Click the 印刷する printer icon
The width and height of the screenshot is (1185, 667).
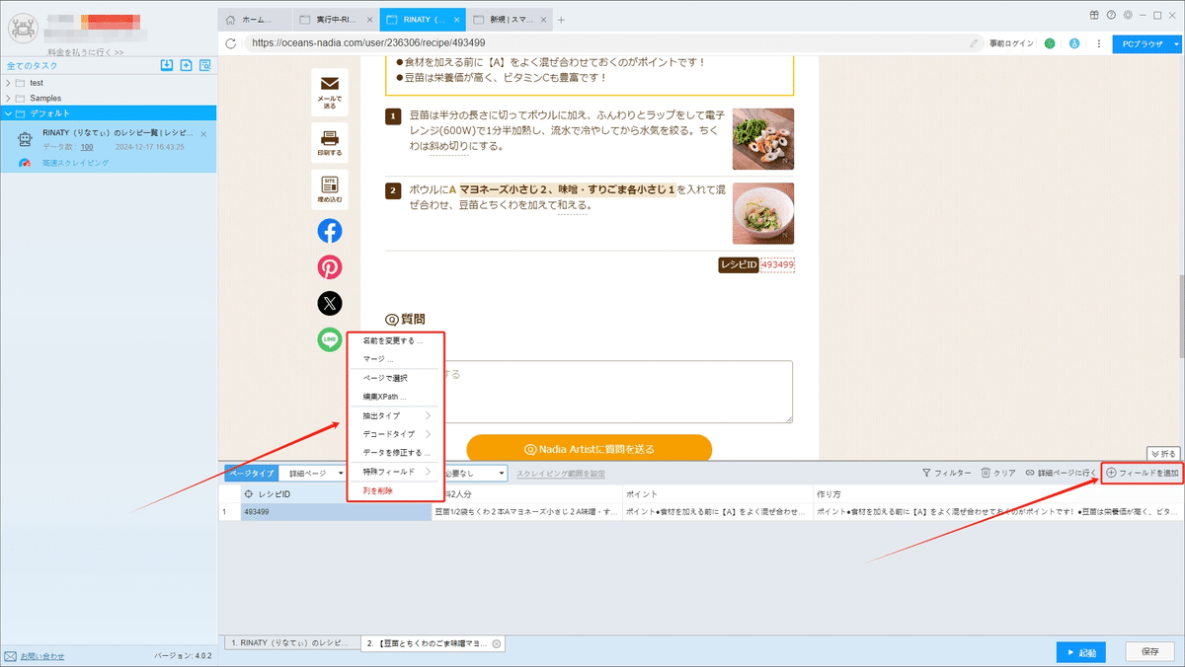click(330, 137)
